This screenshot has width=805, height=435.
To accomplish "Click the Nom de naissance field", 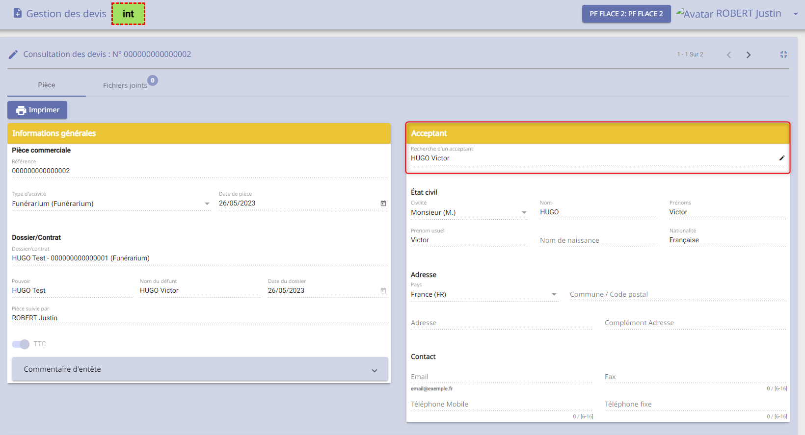I will pyautogui.click(x=598, y=240).
